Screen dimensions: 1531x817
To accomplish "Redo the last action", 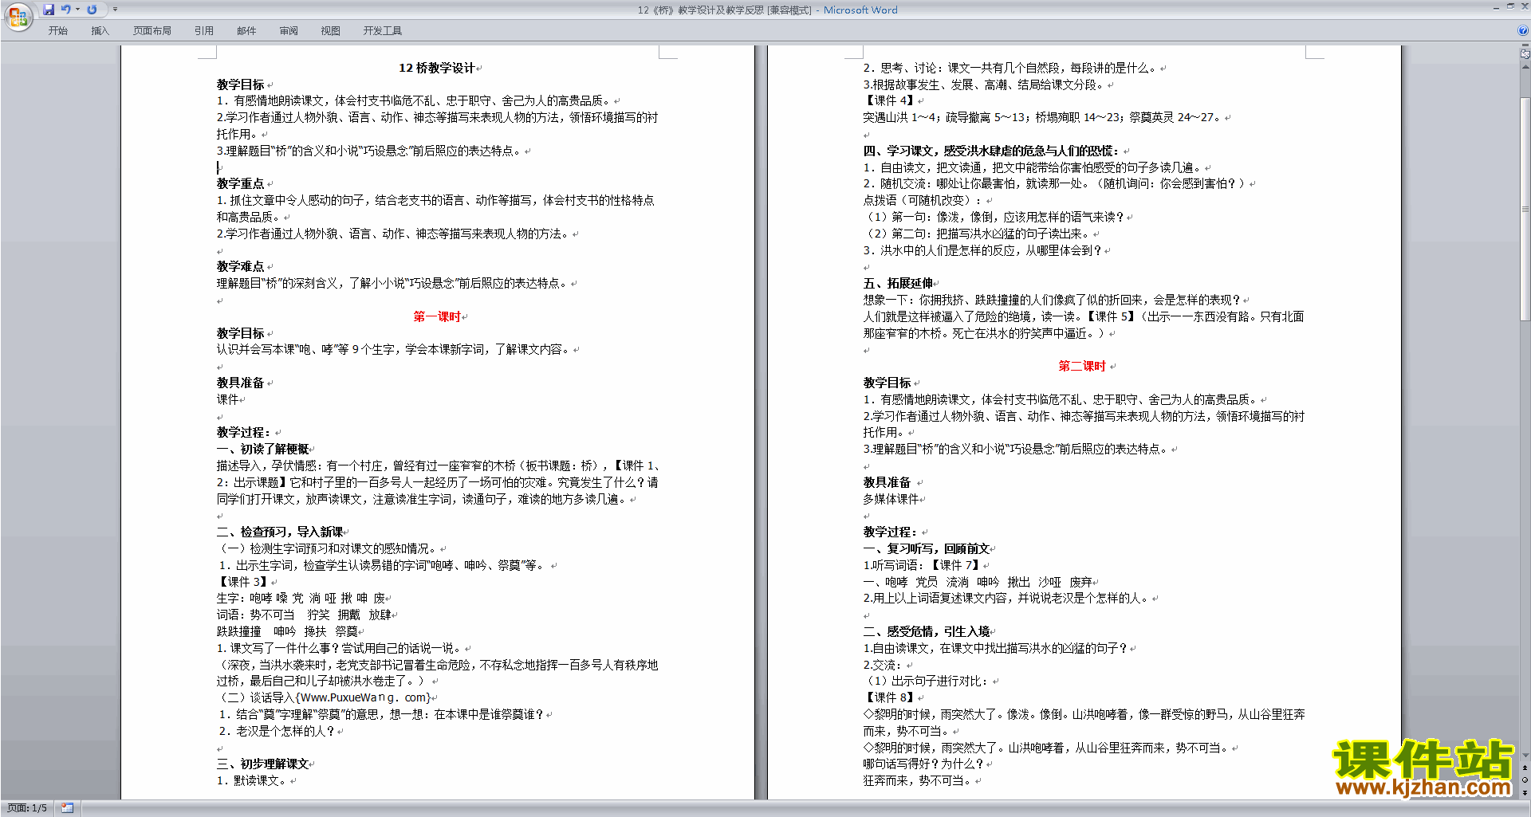I will [92, 10].
